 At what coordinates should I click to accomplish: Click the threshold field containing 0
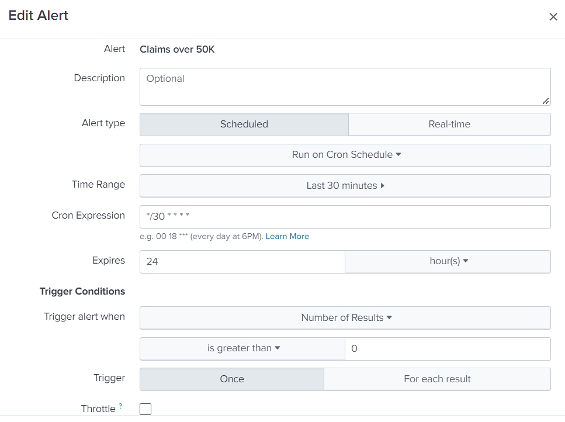(x=448, y=348)
